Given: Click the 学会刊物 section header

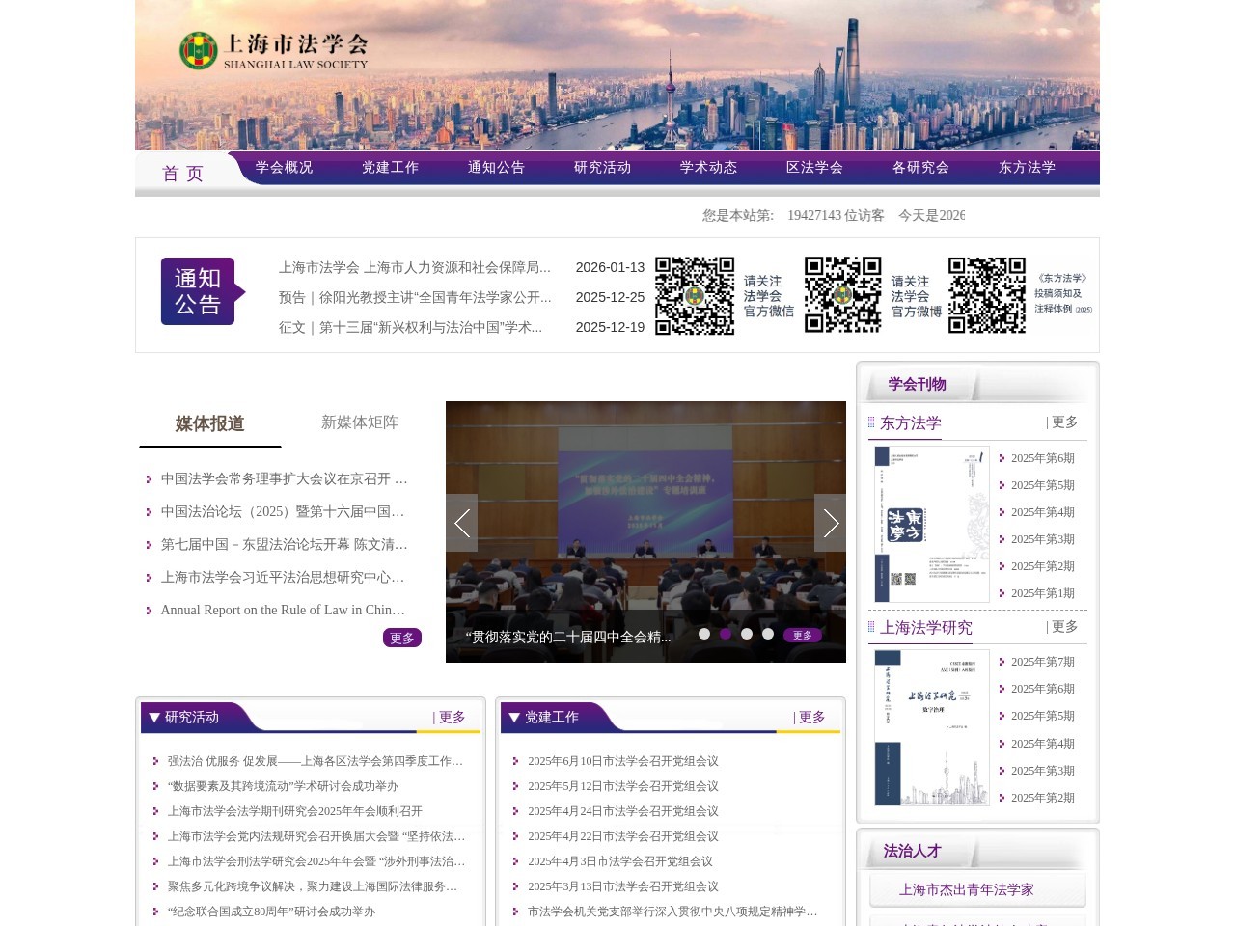Looking at the screenshot, I should point(918,384).
